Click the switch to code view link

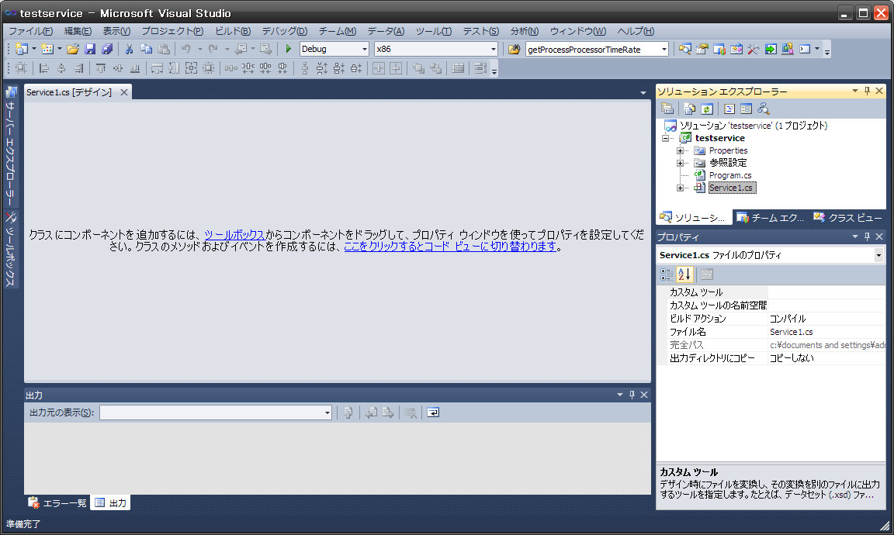click(x=450, y=246)
